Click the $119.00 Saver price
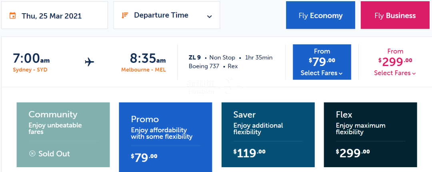 pyautogui.click(x=249, y=153)
